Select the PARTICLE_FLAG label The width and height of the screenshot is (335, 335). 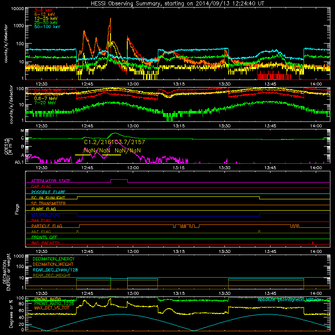(47, 226)
